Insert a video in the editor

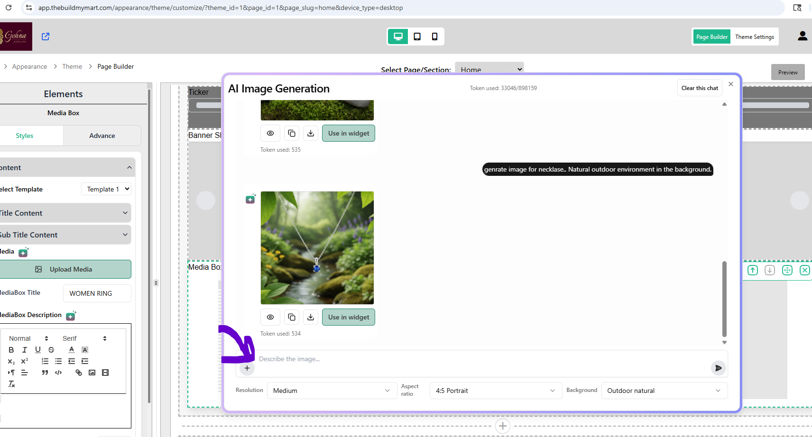coord(105,373)
